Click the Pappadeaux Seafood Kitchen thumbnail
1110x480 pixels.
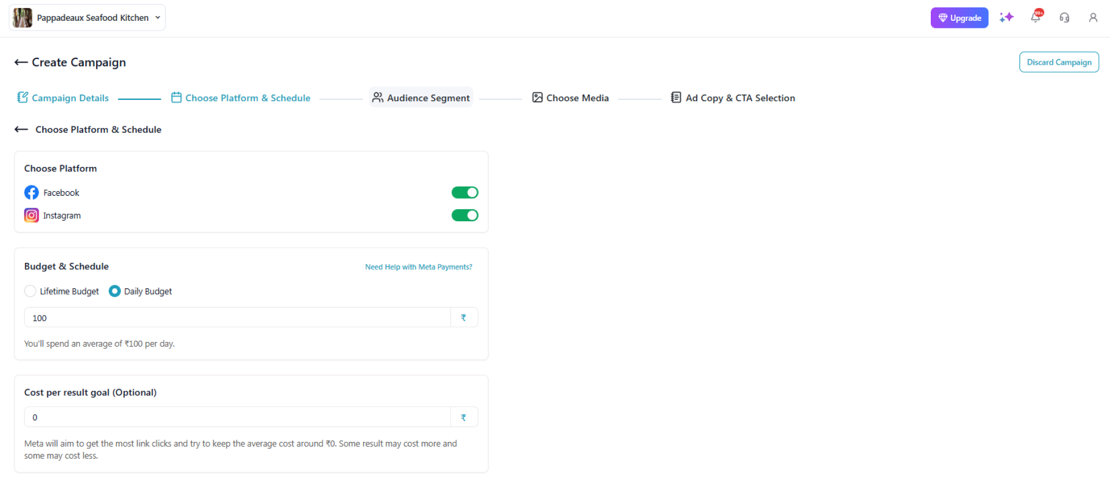click(23, 18)
